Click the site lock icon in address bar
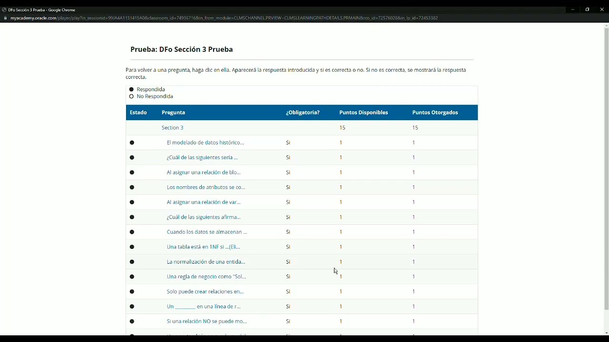 (5, 18)
